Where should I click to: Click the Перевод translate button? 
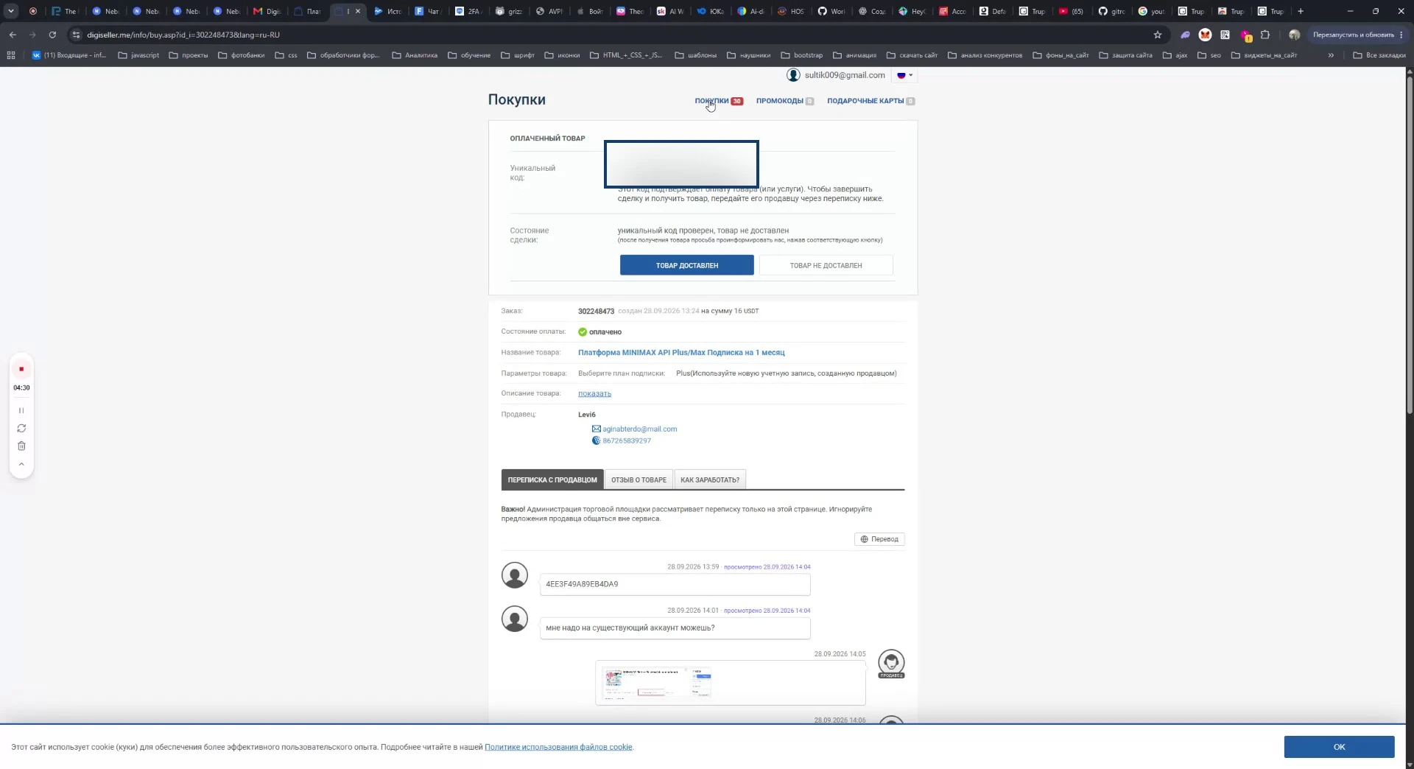(x=879, y=539)
